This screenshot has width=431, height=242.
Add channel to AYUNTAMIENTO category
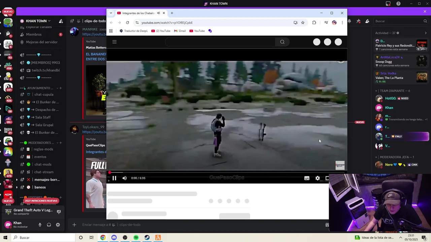click(x=61, y=88)
